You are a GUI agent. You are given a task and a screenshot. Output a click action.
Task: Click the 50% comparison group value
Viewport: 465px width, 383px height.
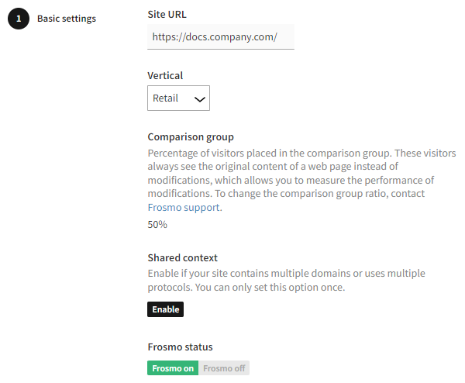tap(157, 225)
